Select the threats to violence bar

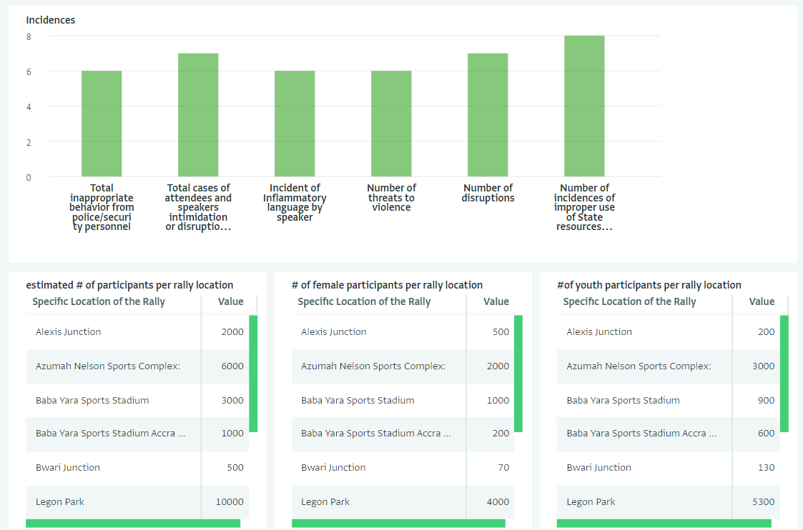click(391, 124)
